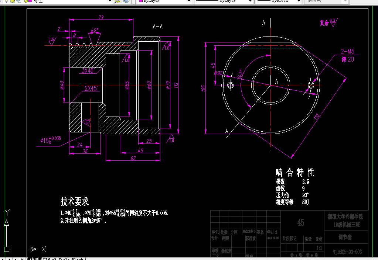Click the layer states stack icon
Image resolution: width=378 pixels, height=260 pixels.
(x=126, y=1)
